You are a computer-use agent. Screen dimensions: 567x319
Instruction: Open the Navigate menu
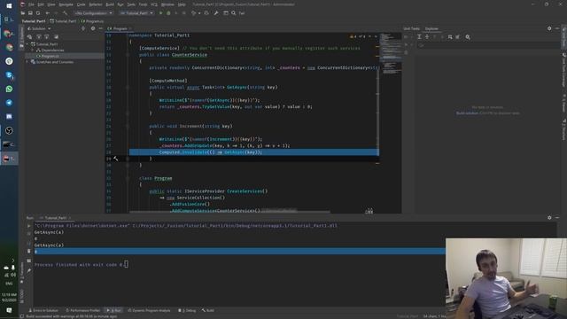[x=66, y=4]
